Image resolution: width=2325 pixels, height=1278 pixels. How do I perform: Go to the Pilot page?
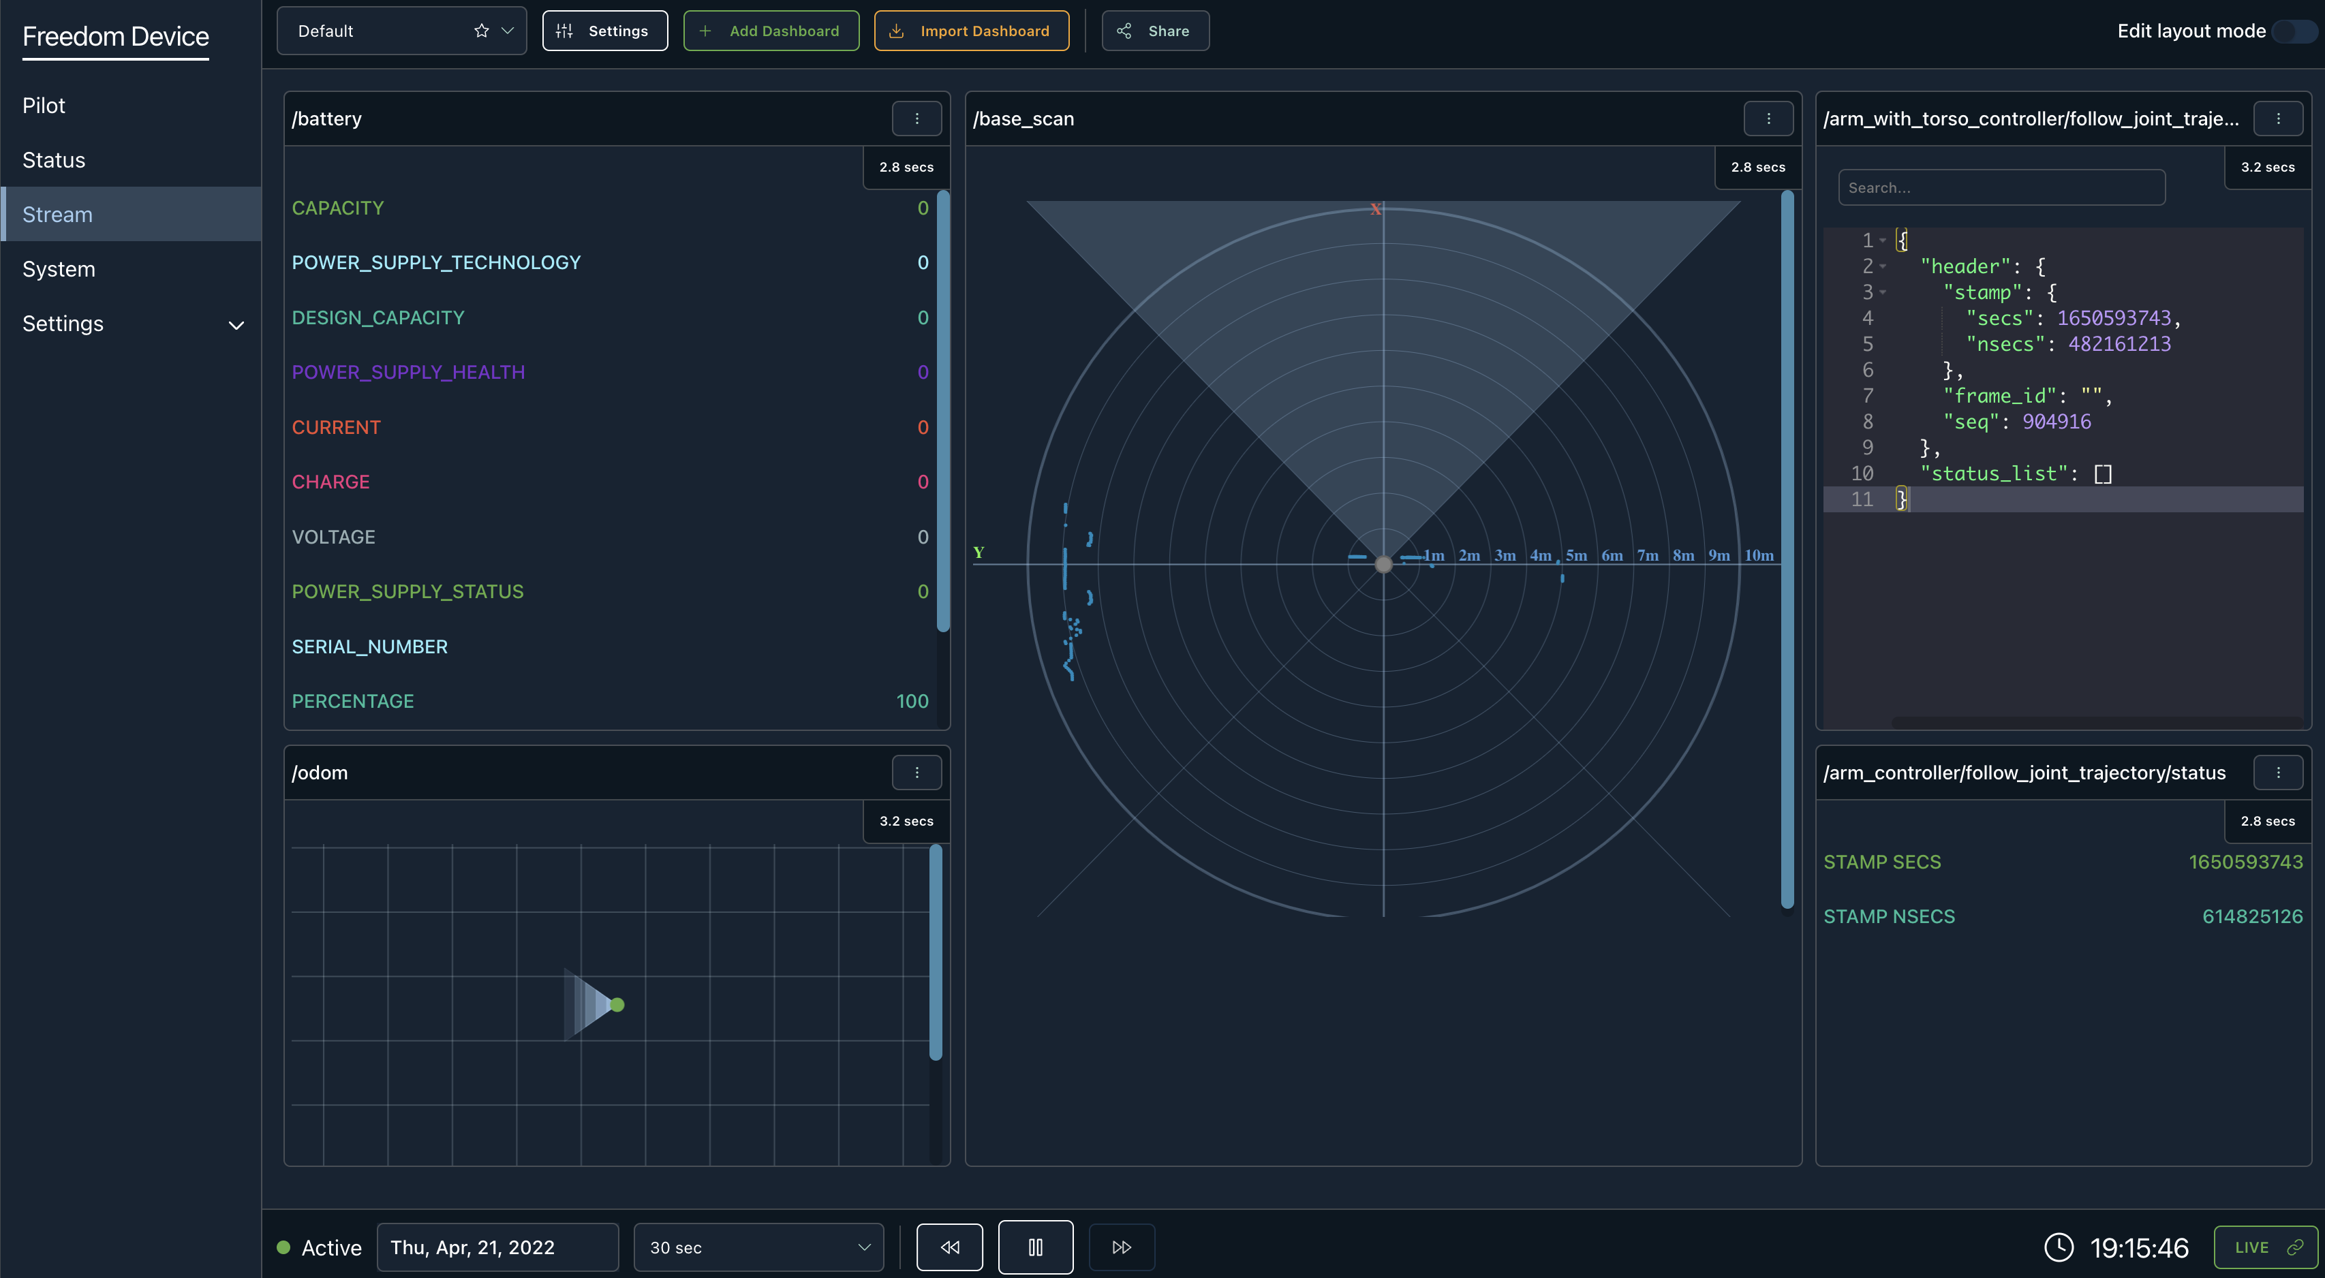click(x=44, y=106)
